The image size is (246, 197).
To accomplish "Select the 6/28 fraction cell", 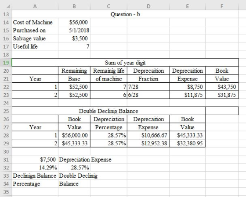I will click(148, 95).
